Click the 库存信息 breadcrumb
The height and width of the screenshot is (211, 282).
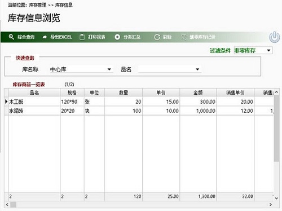point(64,5)
